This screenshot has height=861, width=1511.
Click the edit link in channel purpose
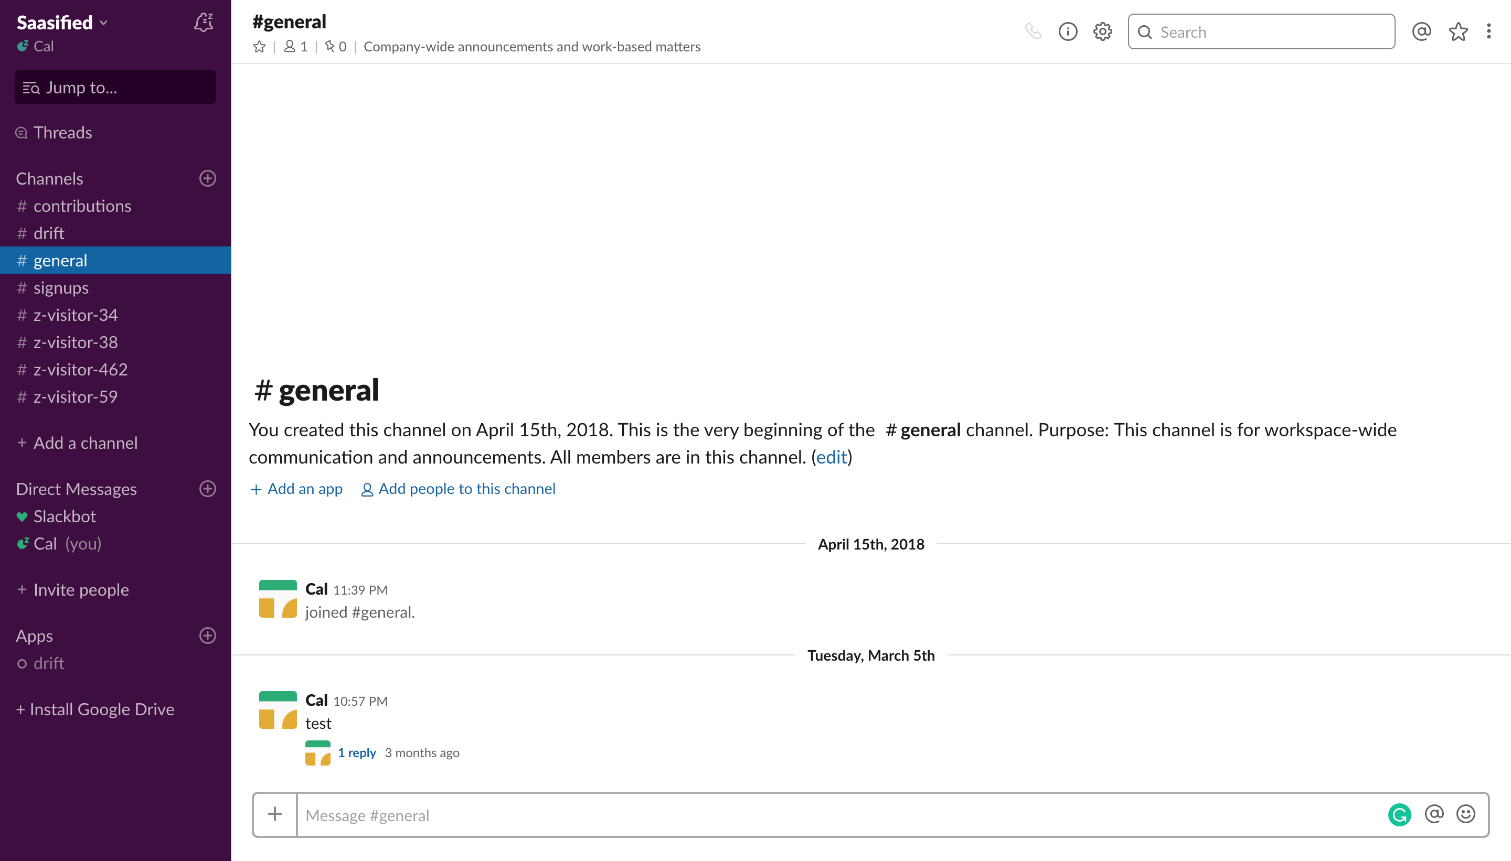pos(831,457)
